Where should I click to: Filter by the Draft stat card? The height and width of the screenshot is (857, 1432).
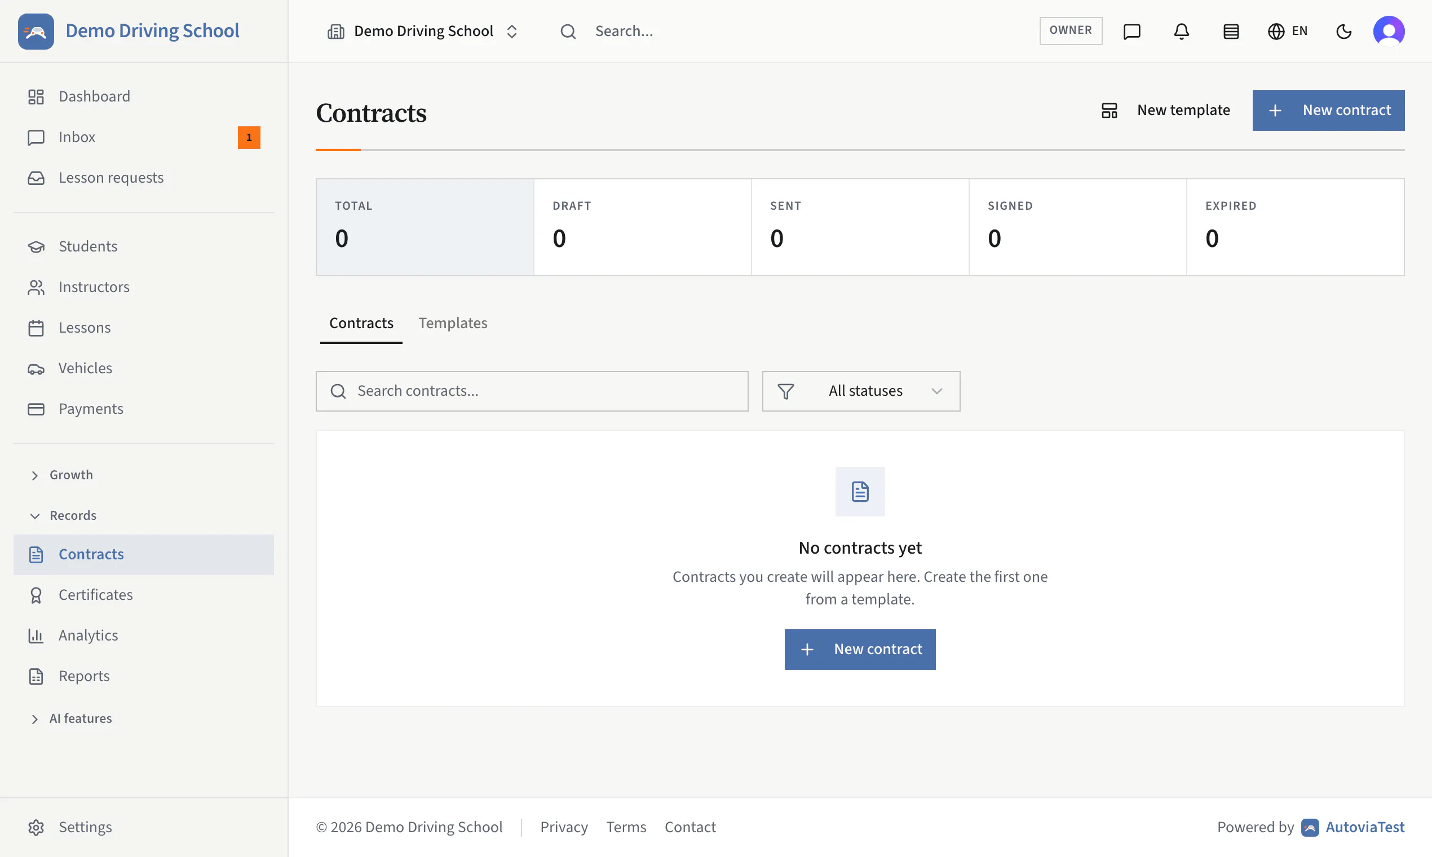[643, 227]
